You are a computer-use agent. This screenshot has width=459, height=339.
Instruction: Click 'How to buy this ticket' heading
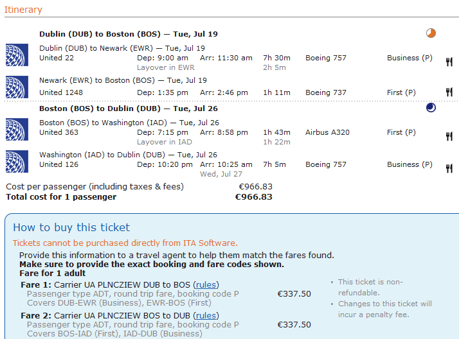pos(71,227)
